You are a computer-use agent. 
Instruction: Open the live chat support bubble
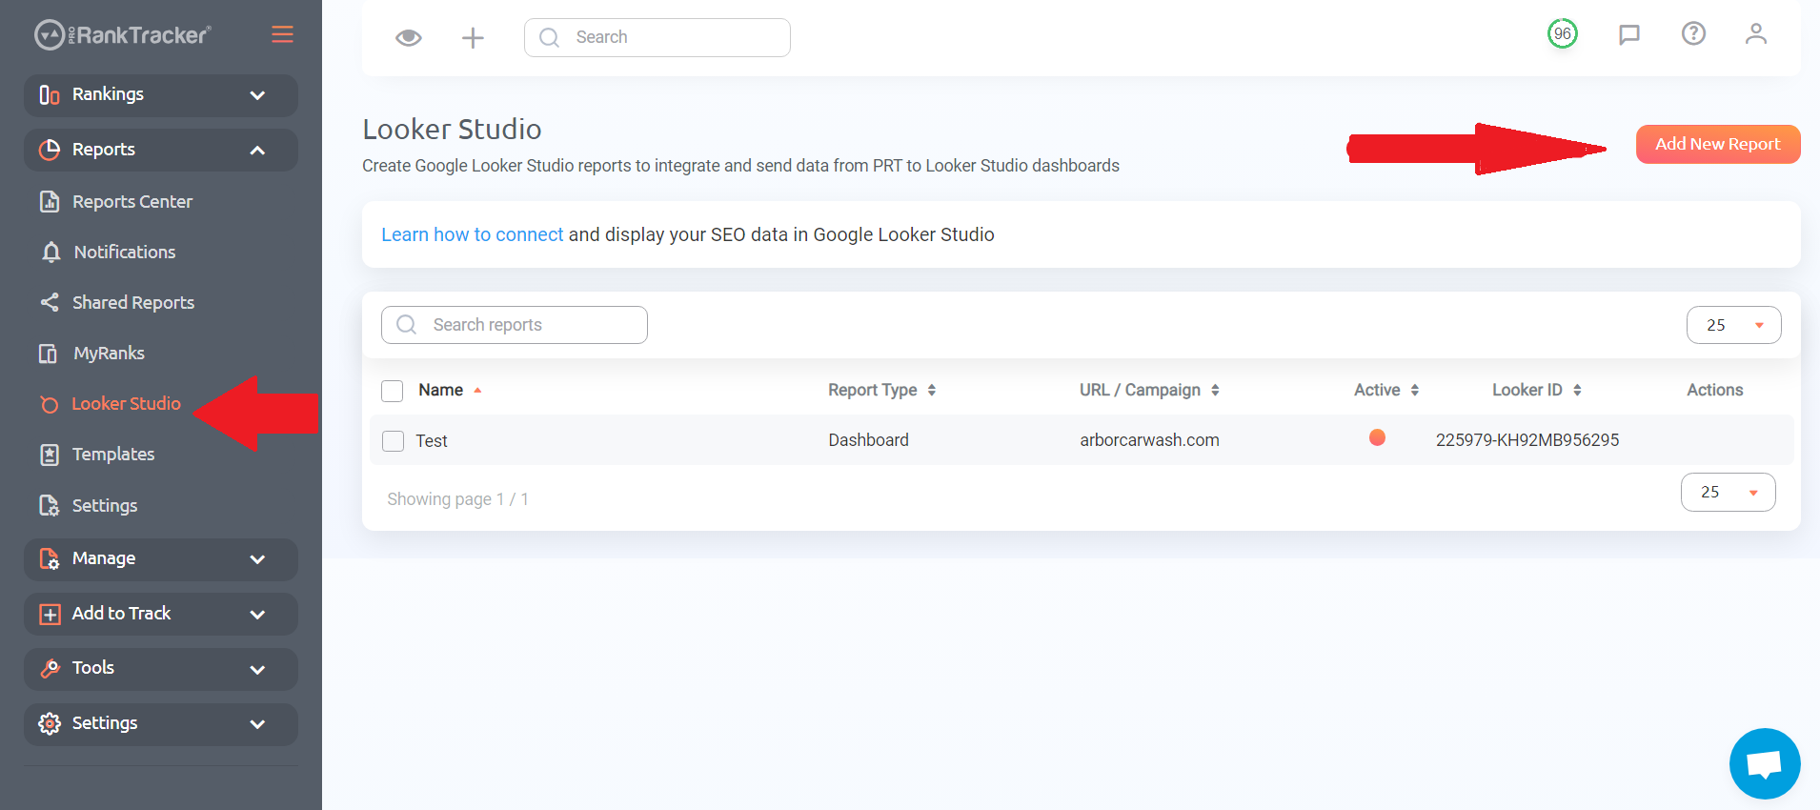pos(1765,763)
